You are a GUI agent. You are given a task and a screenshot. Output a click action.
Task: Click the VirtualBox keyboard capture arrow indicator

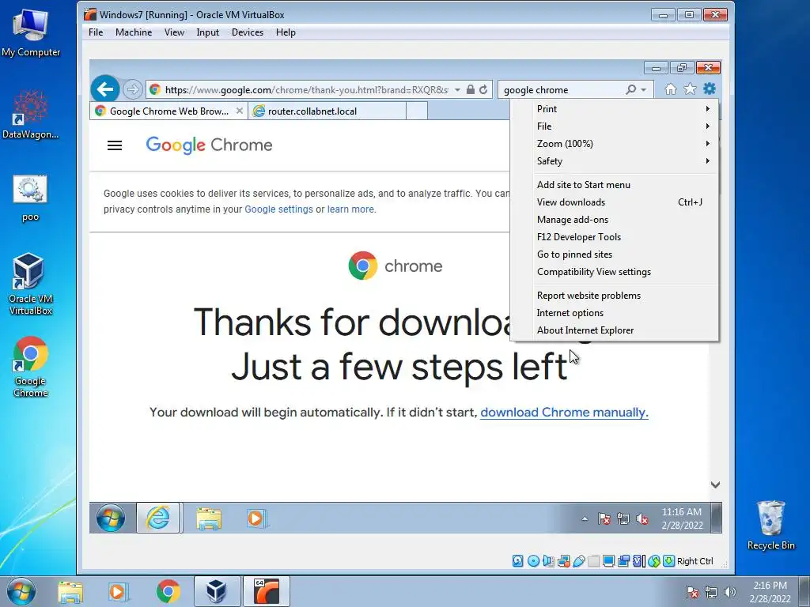[x=669, y=561]
